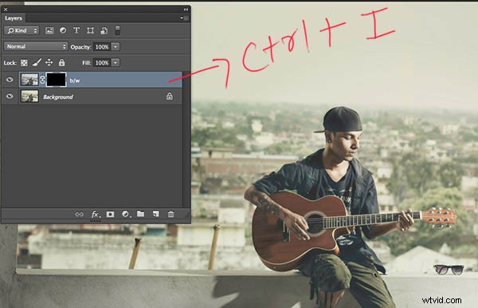Select the Background layer name
Image resolution: width=478 pixels, height=308 pixels.
point(58,97)
